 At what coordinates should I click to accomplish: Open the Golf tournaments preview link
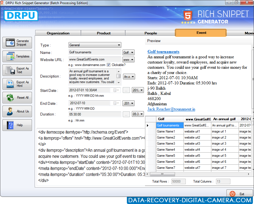163,52
